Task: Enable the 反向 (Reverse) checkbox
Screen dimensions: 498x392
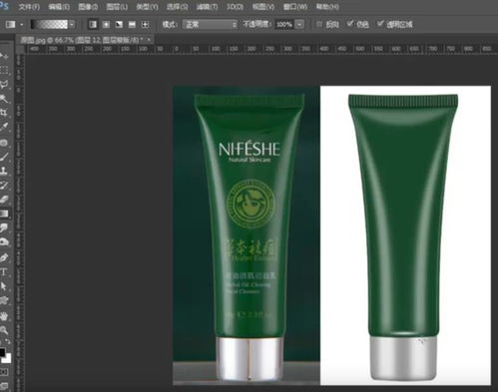Action: tap(319, 24)
